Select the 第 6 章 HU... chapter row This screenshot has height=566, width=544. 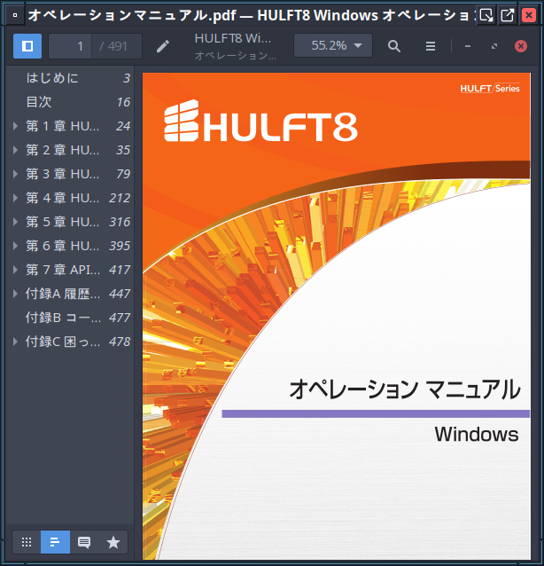click(70, 246)
